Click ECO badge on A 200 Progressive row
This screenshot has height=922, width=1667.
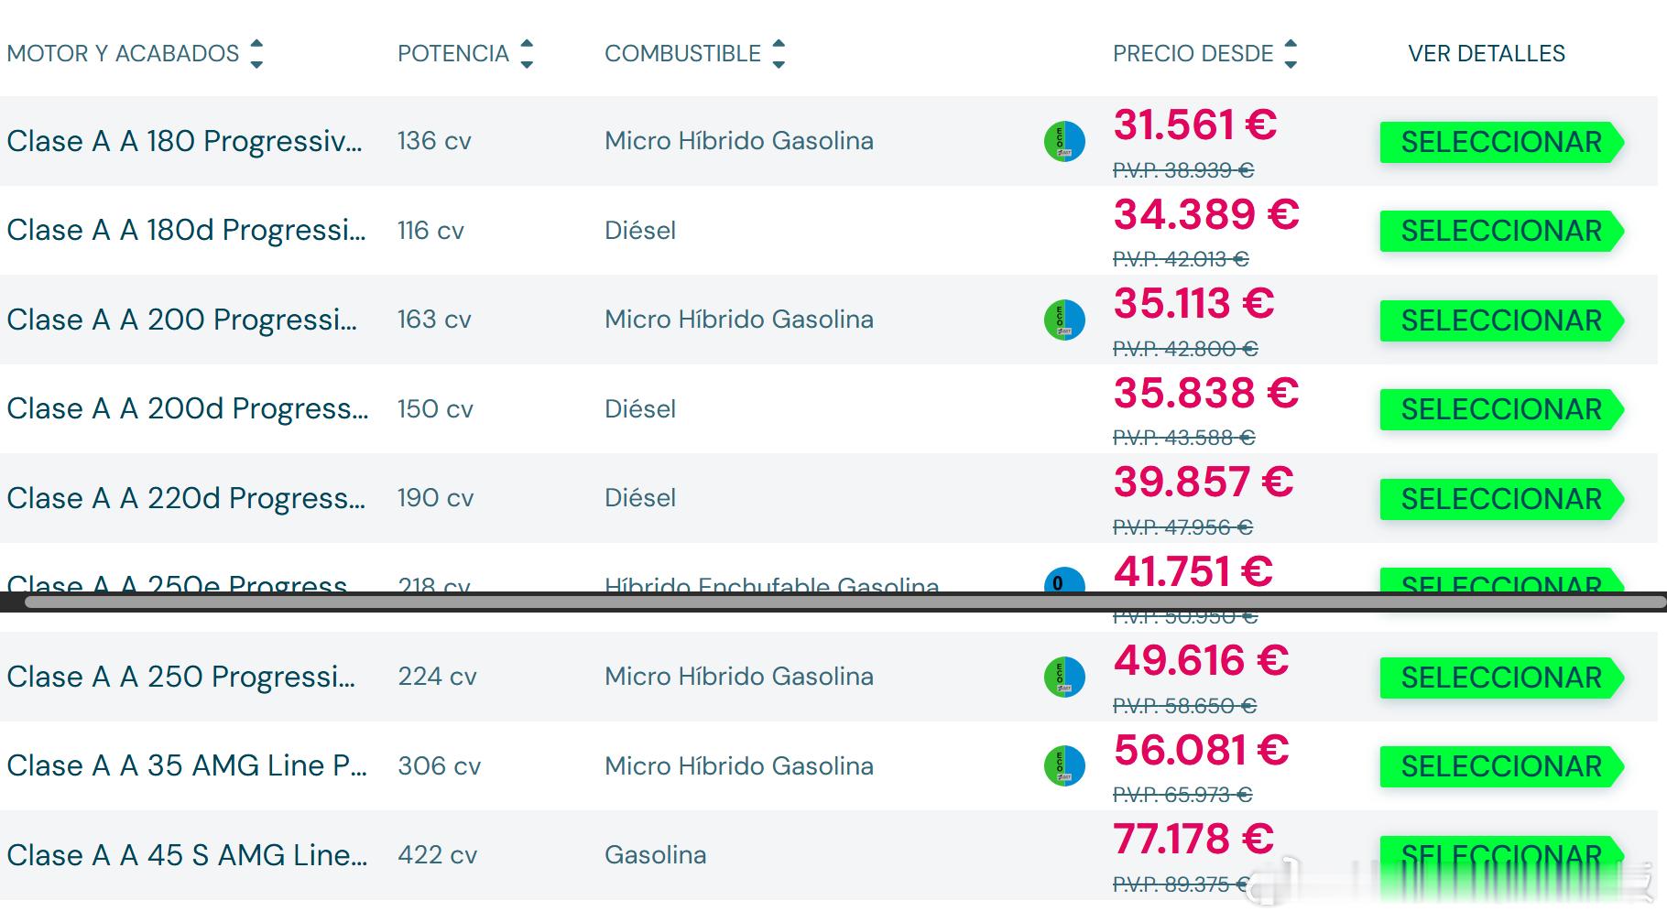1064,320
